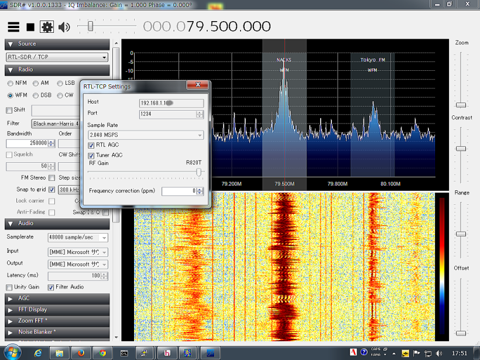Switch to SDR# taskbar button

coord(210,353)
